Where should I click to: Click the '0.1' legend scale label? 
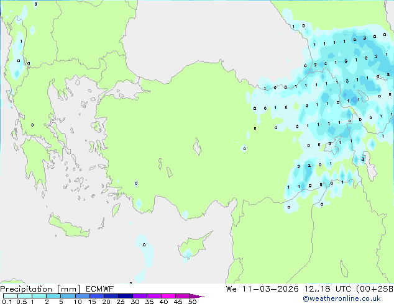[x=7, y=302]
